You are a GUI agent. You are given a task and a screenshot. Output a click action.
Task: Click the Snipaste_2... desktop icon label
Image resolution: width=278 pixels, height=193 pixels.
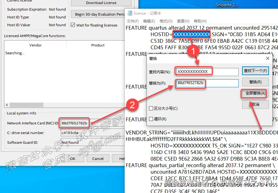click(227, 5)
